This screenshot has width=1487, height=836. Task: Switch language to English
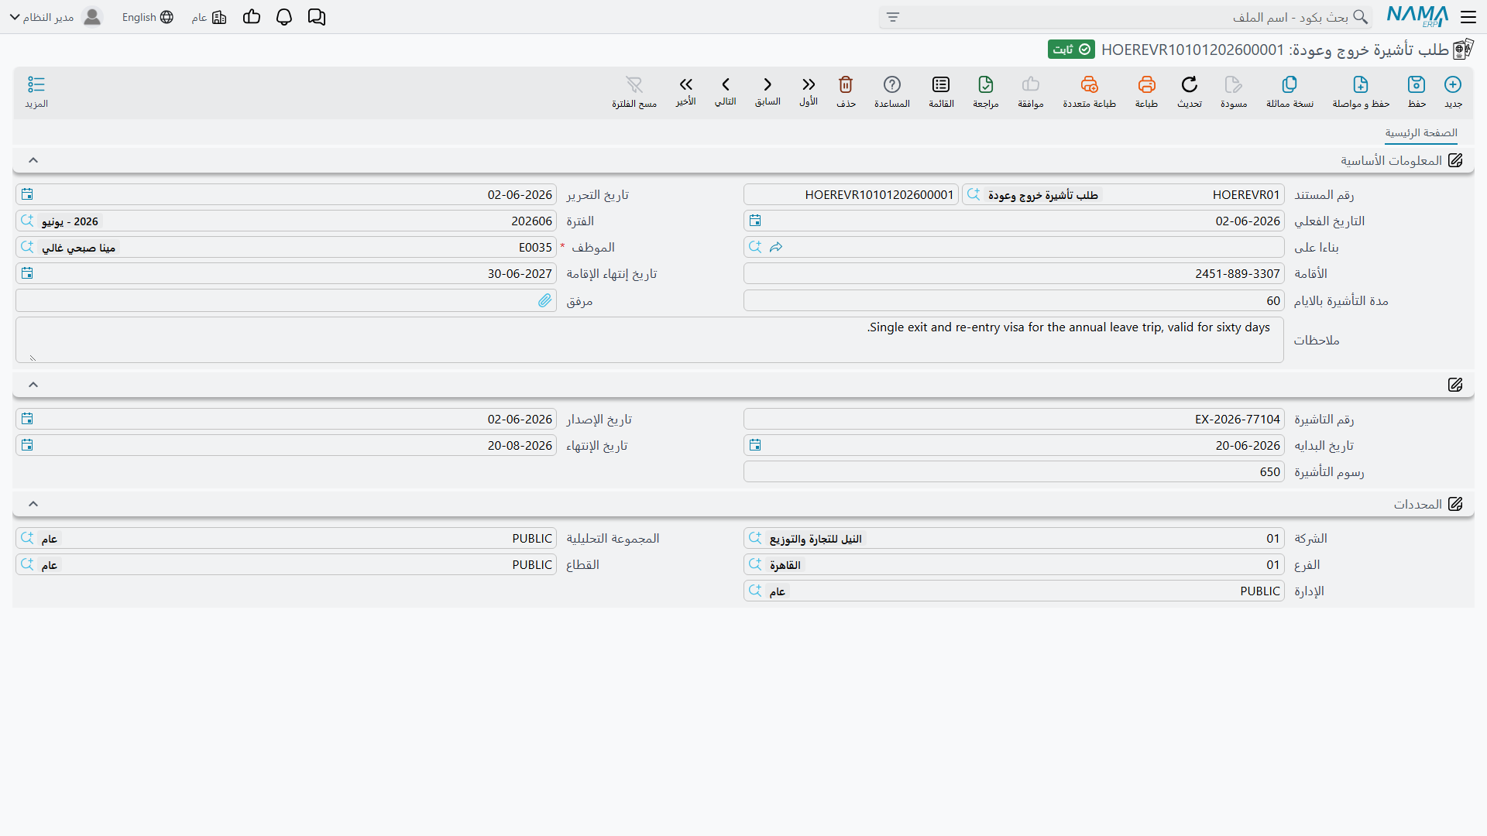coord(147,17)
